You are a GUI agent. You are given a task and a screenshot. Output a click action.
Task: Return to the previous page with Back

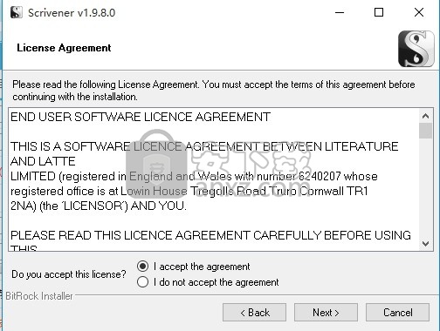click(x=254, y=313)
